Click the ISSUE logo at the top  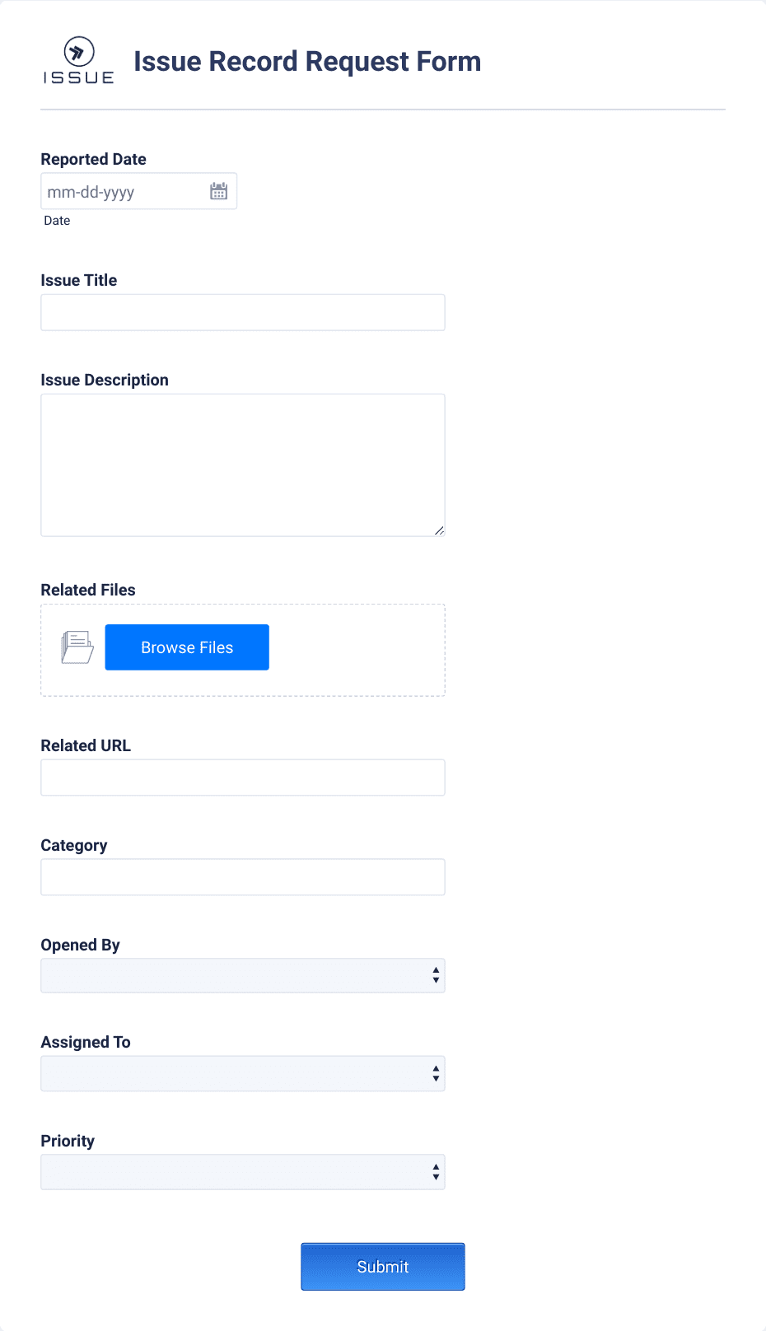pos(77,59)
